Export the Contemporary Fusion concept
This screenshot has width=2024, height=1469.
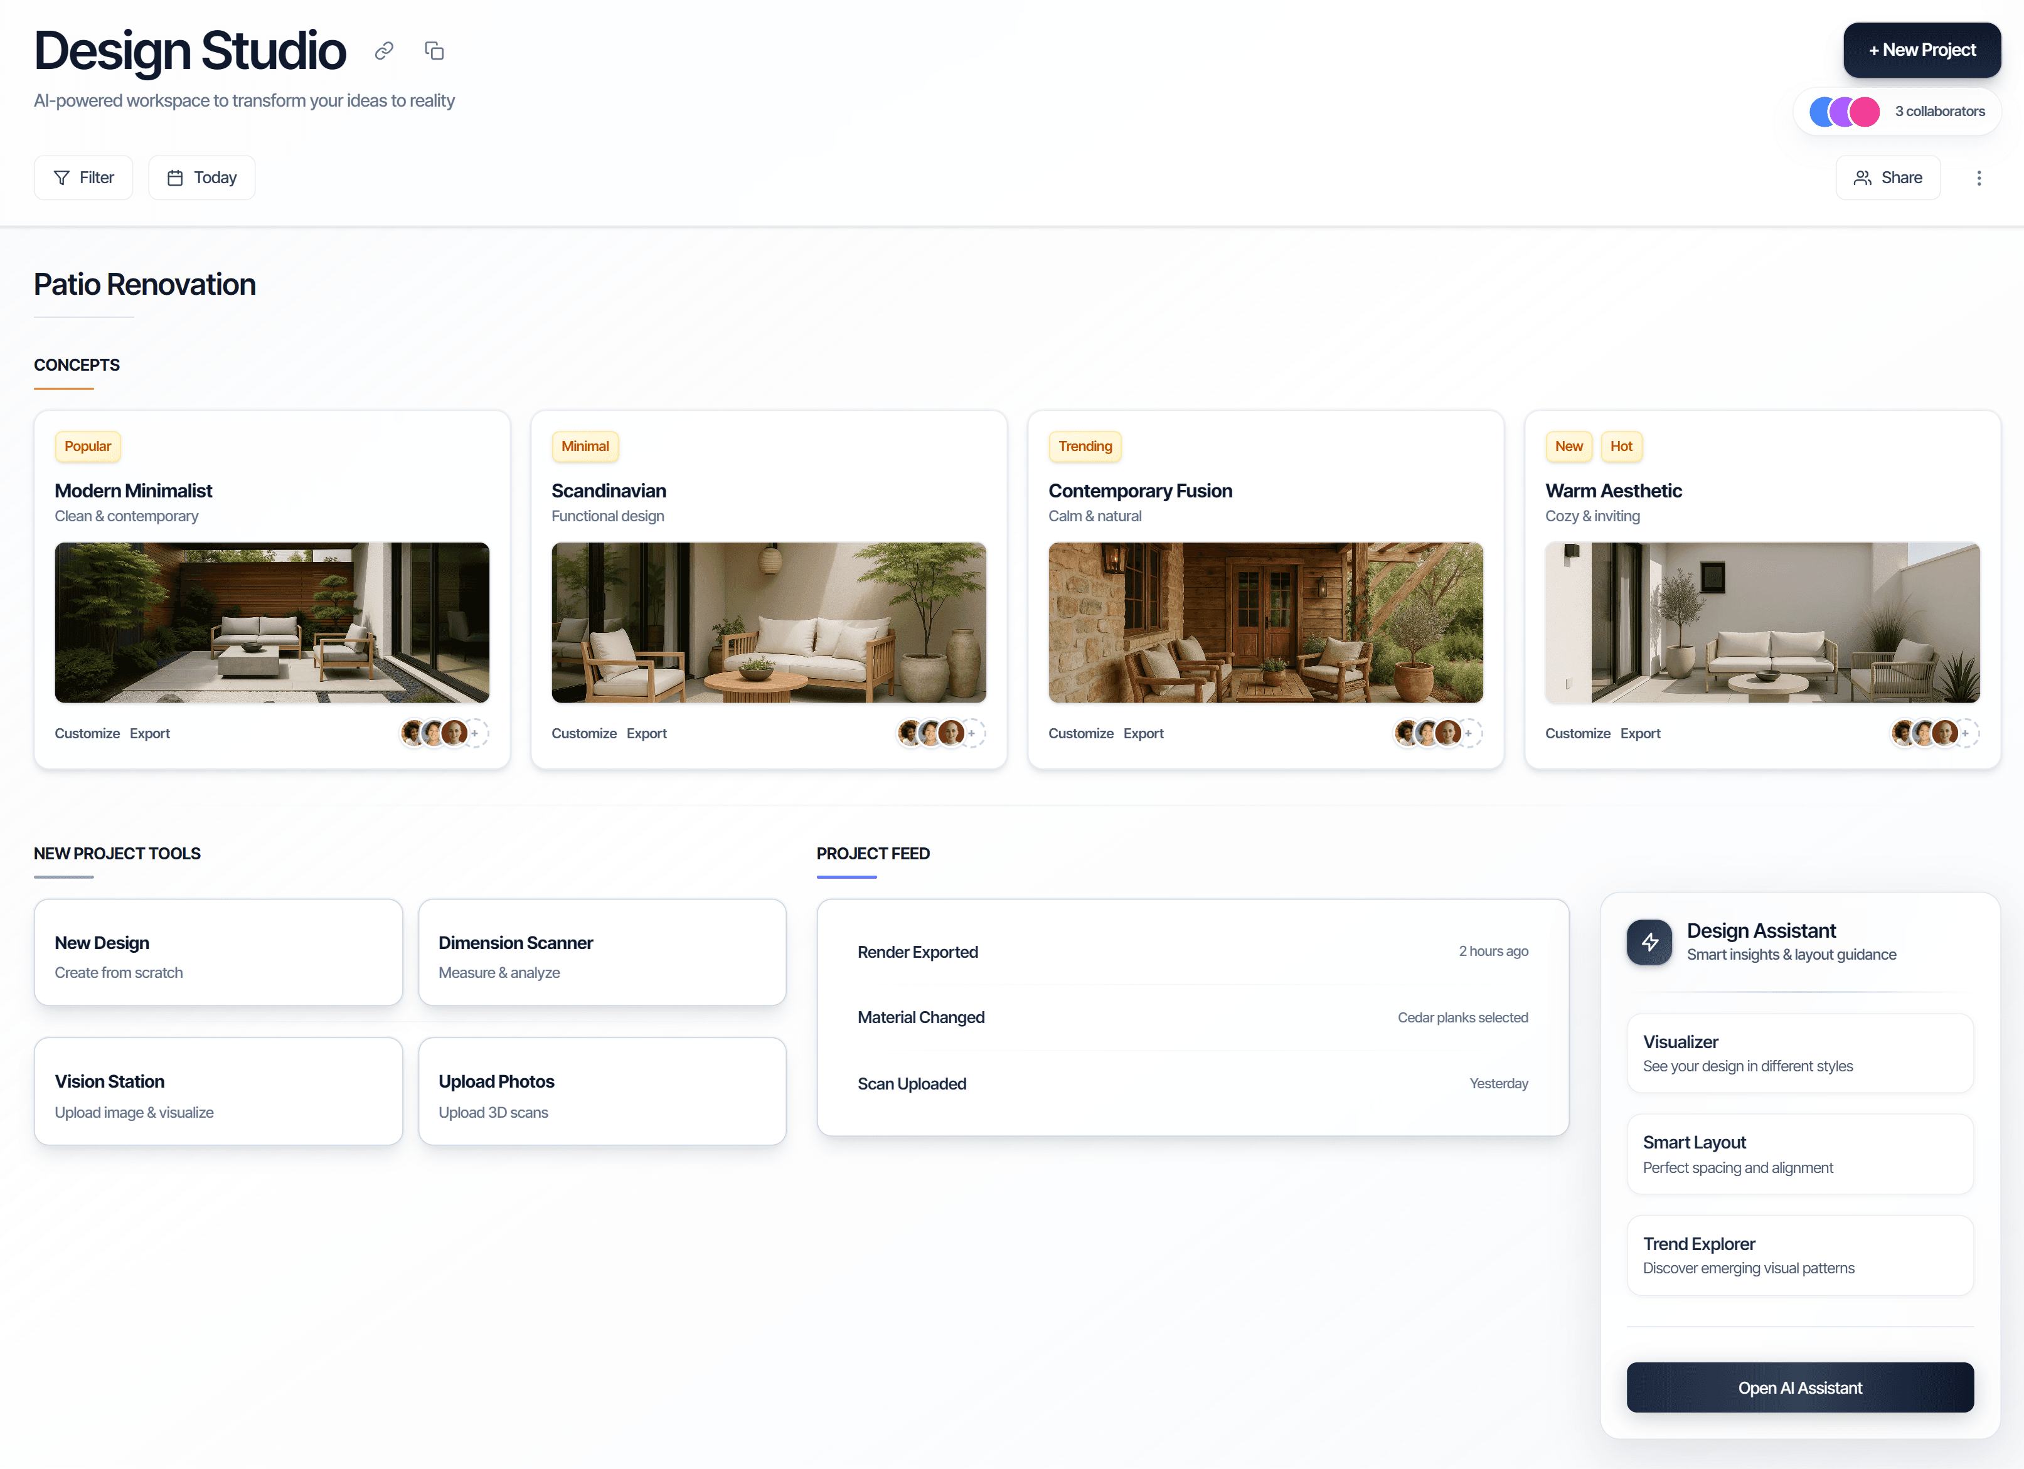(1143, 732)
